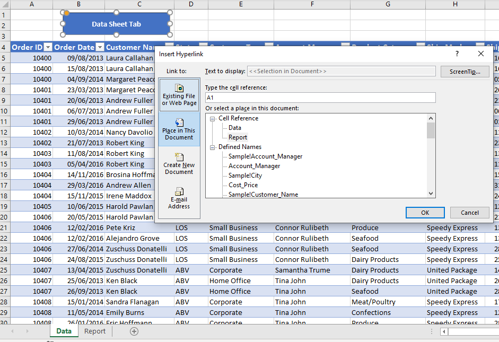Add a new sheet with plus icon
Screen dimensions: 499x342
(134, 331)
